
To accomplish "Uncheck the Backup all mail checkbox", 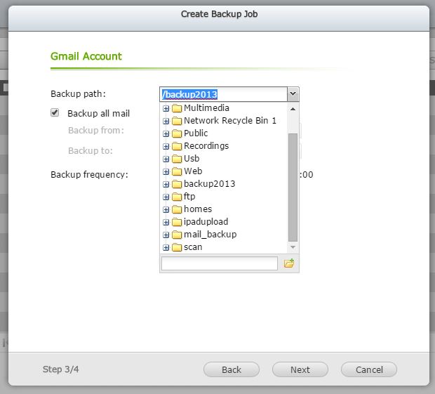I will [x=55, y=112].
